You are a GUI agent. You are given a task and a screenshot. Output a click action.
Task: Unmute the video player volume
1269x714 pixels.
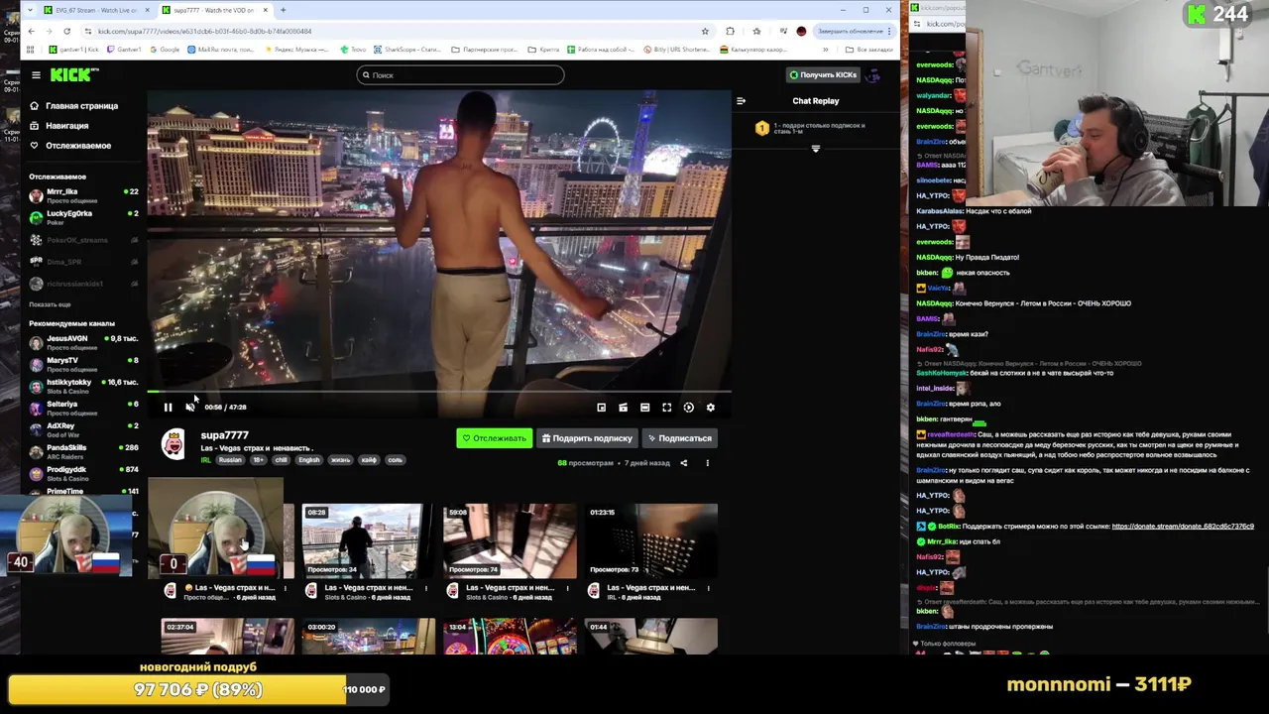(190, 408)
